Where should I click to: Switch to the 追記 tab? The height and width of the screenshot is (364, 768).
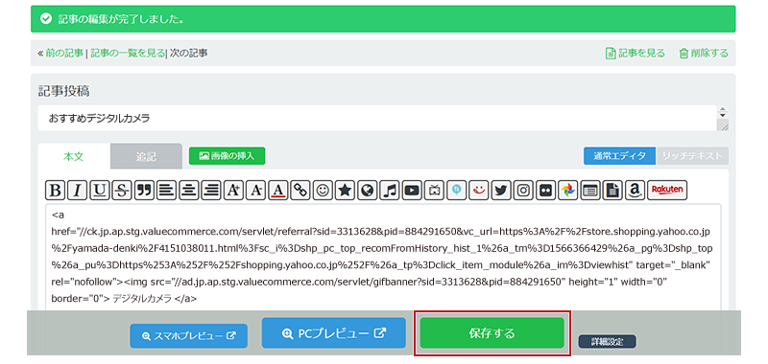tap(146, 156)
